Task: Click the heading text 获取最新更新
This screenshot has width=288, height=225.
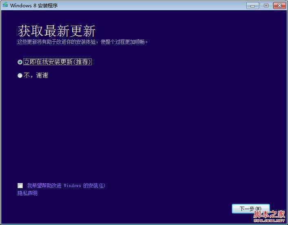Action: [x=57, y=31]
